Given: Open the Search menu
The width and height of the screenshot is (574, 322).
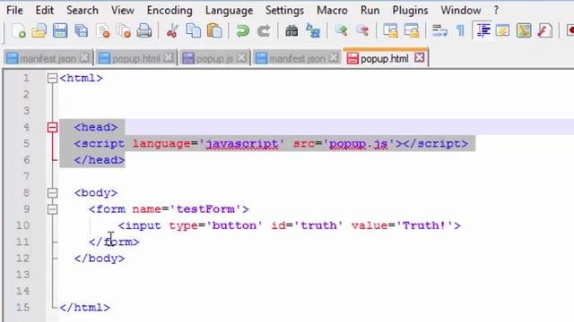Looking at the screenshot, I should click(x=83, y=10).
